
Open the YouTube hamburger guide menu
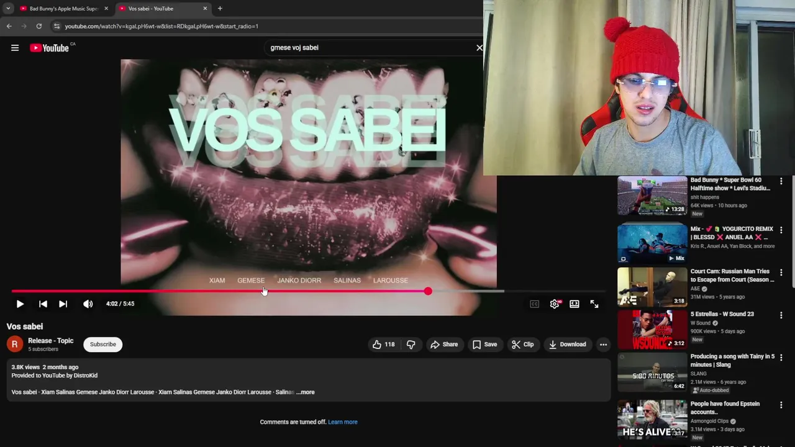(x=15, y=48)
